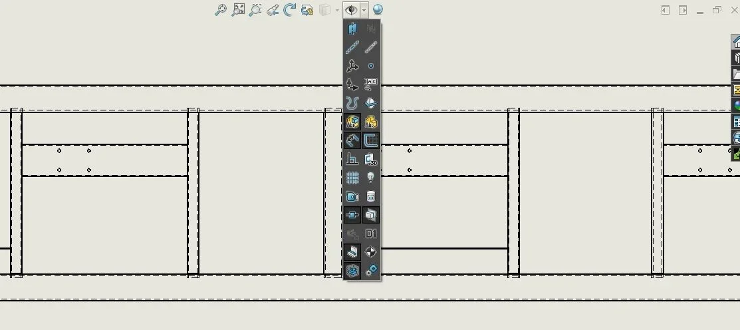Toggle View Center of Mass icon
This screenshot has width=740, height=330.
pyautogui.click(x=371, y=253)
